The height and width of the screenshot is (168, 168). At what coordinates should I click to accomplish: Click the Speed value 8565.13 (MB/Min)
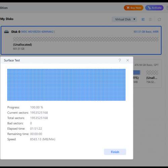pos(43,139)
